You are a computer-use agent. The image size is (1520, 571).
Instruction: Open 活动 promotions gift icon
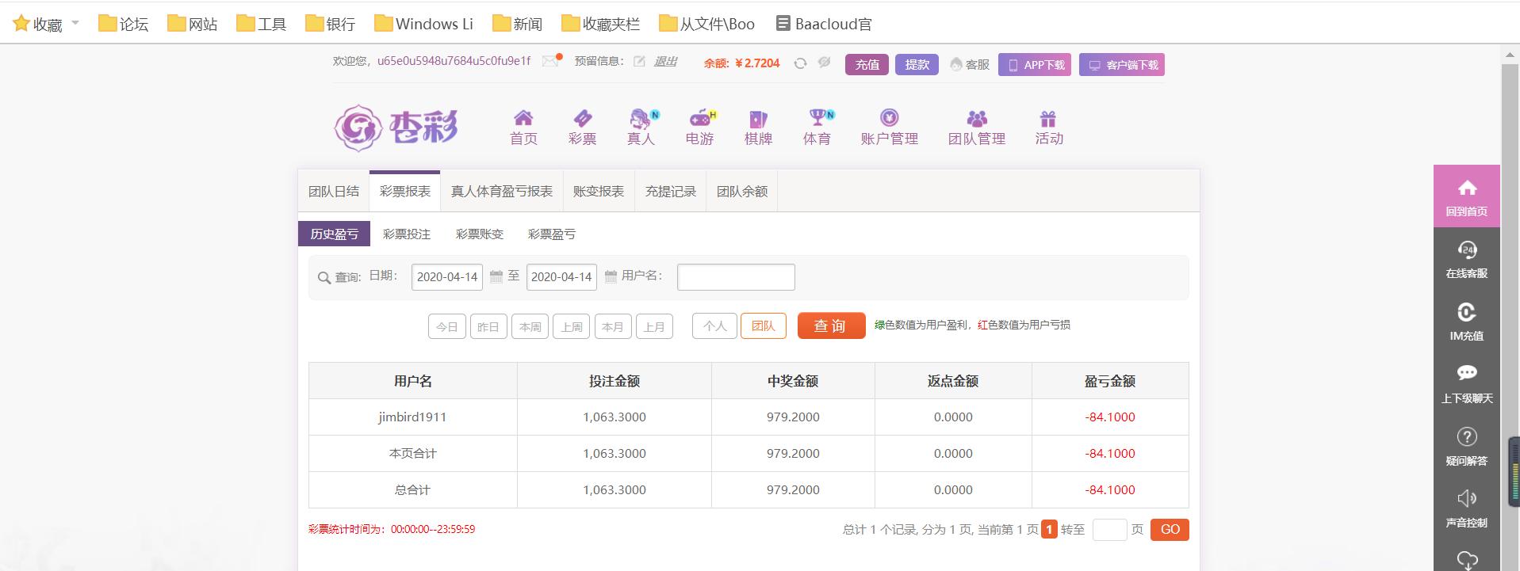[x=1048, y=128]
